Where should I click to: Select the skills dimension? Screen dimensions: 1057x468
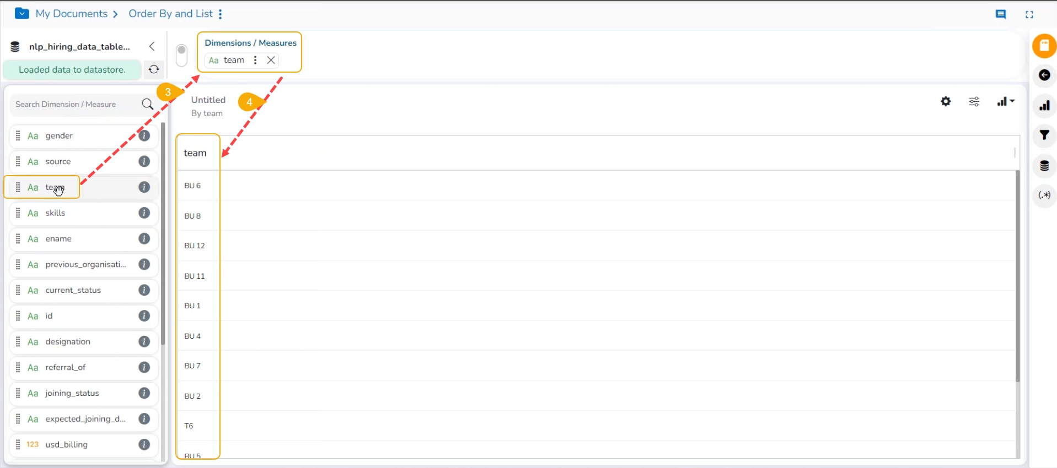coord(55,213)
